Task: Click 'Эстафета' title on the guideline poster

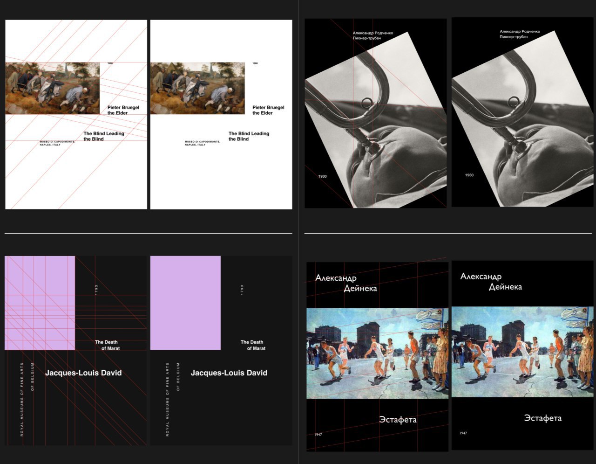Action: coord(398,420)
